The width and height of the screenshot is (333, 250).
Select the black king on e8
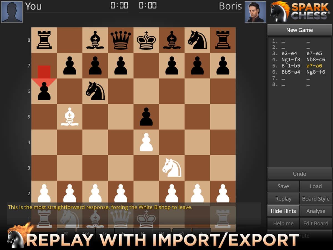pyautogui.click(x=146, y=40)
